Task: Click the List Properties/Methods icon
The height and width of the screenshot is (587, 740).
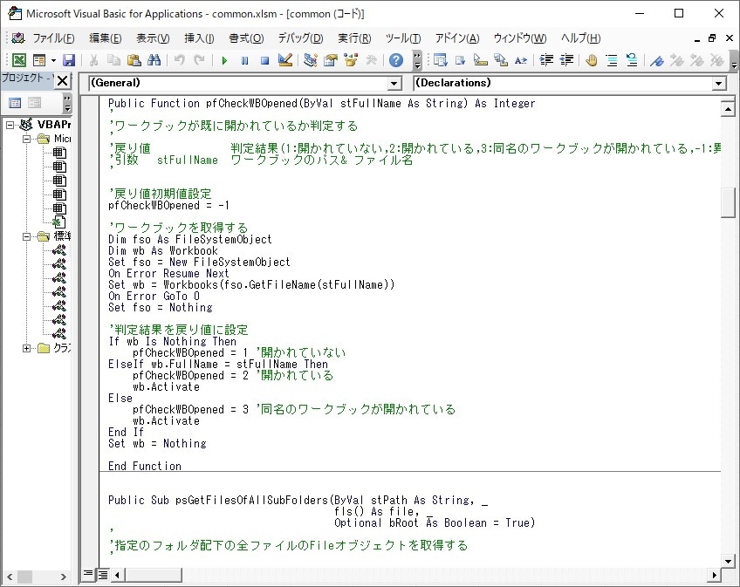Action: [441, 60]
